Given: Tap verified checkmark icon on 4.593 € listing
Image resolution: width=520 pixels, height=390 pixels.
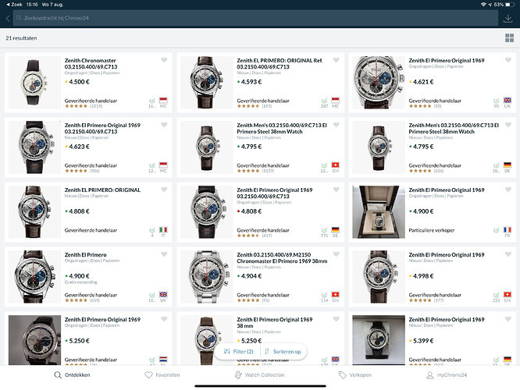Looking at the screenshot, I should [x=324, y=101].
